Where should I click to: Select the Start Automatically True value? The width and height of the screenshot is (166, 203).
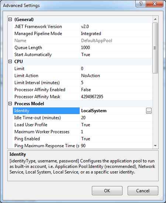pyautogui.click(x=86, y=55)
